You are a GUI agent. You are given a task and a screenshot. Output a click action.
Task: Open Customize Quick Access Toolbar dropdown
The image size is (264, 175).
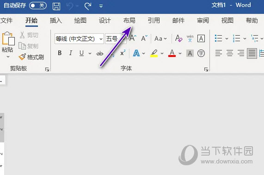(x=101, y=6)
